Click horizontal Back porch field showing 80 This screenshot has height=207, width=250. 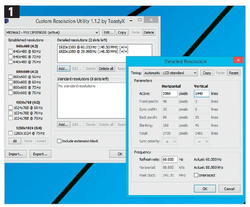pos(169,117)
